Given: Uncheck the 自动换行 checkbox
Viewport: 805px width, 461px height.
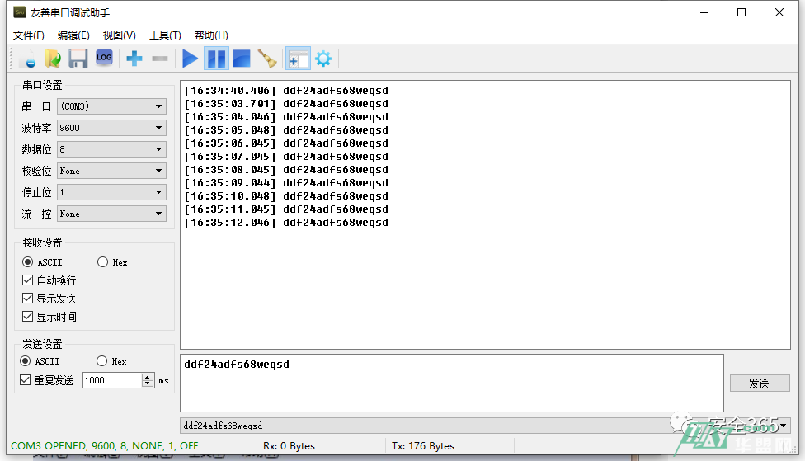Looking at the screenshot, I should [x=28, y=280].
